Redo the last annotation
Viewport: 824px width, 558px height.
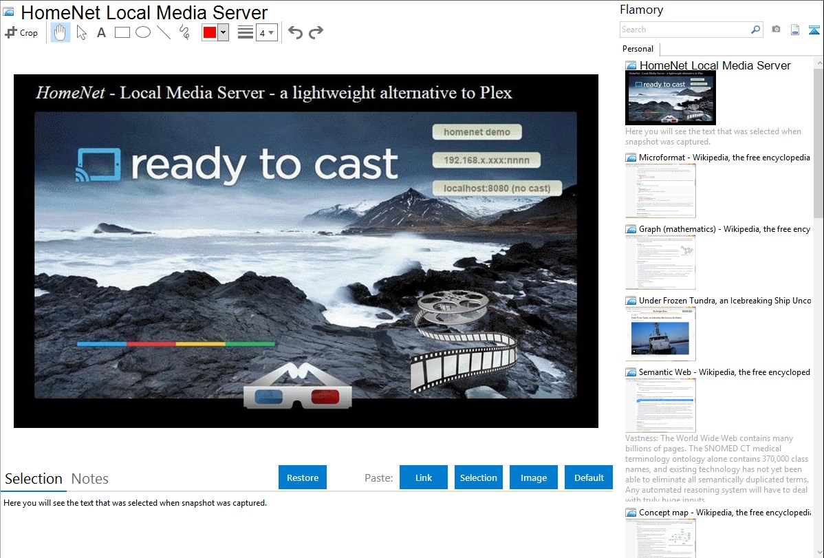pyautogui.click(x=316, y=32)
